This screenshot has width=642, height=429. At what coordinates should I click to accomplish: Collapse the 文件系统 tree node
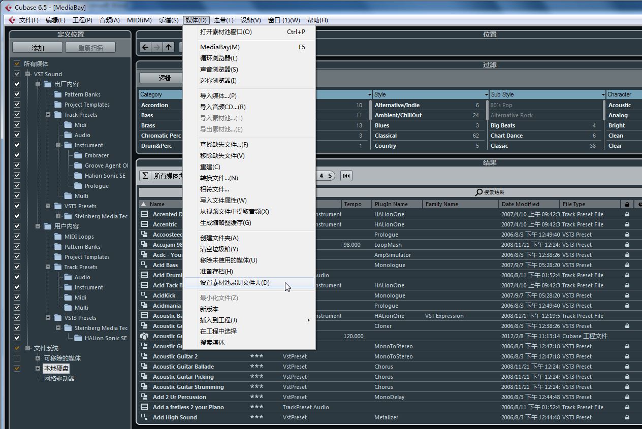[28, 348]
